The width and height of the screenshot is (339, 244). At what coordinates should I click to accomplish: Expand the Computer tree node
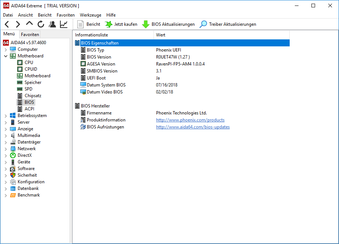(6, 49)
